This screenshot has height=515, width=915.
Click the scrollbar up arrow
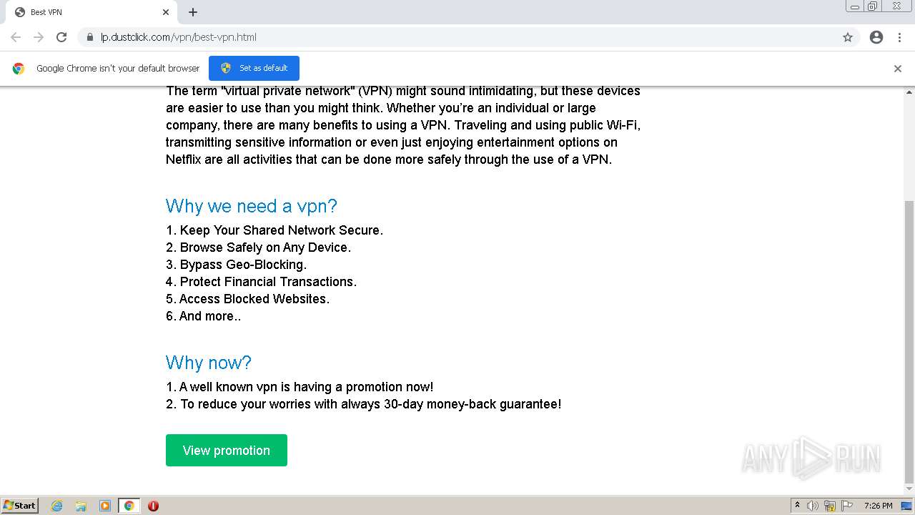909,92
